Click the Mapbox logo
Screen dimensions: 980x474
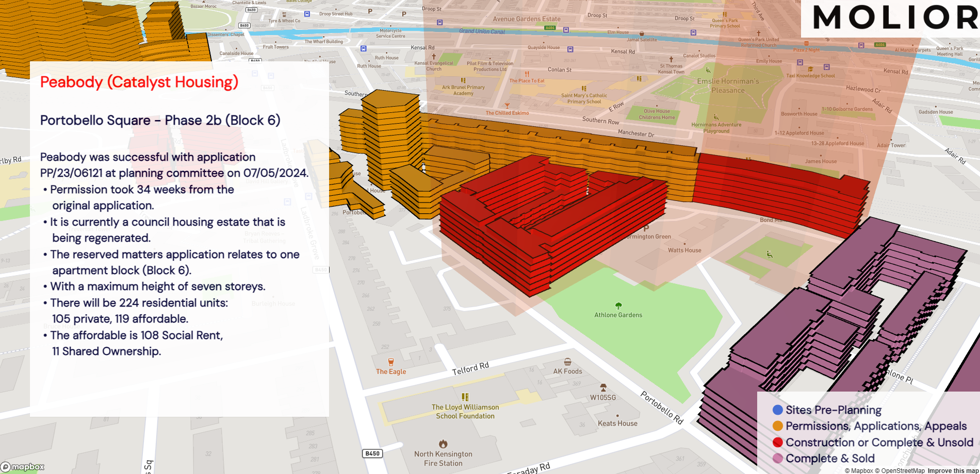(23, 467)
